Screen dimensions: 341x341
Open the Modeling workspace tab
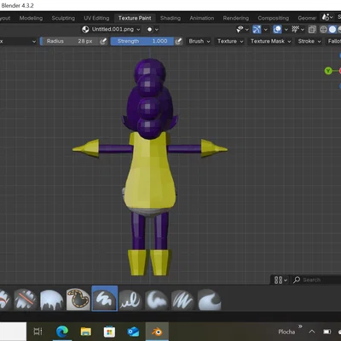(31, 18)
